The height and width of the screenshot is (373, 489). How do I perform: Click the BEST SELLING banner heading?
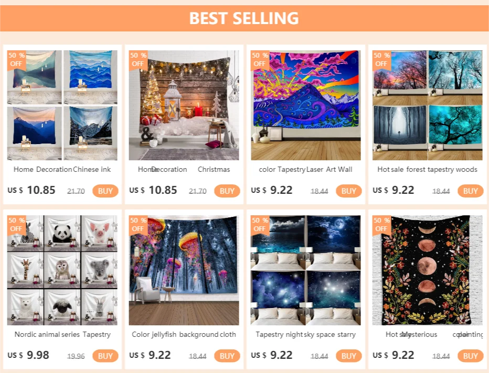tap(244, 18)
